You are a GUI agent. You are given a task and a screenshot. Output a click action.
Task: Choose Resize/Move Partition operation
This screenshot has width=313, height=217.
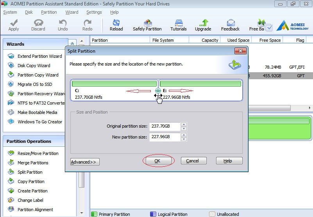[x=33, y=153]
